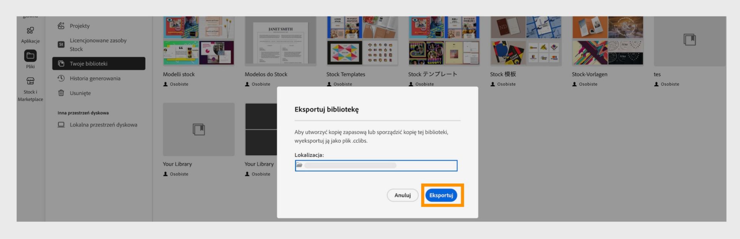Open Stock i Marketplace
This screenshot has width=740, height=239.
coord(30,89)
